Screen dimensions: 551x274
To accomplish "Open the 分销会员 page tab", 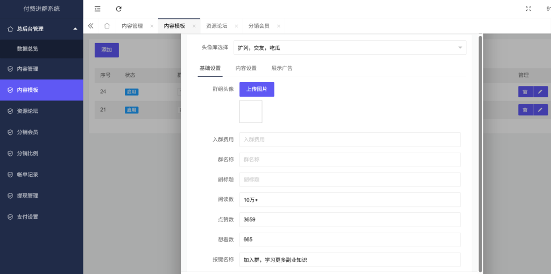I will pyautogui.click(x=259, y=26).
